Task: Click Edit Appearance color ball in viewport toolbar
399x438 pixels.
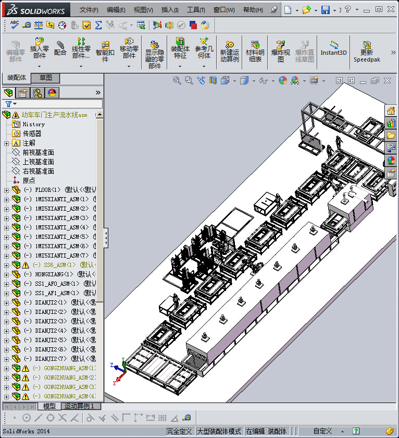Action: pyautogui.click(x=283, y=80)
